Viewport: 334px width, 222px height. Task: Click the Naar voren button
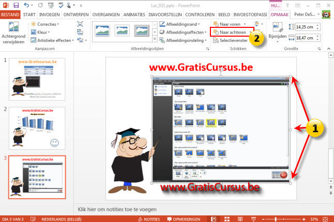227,24
